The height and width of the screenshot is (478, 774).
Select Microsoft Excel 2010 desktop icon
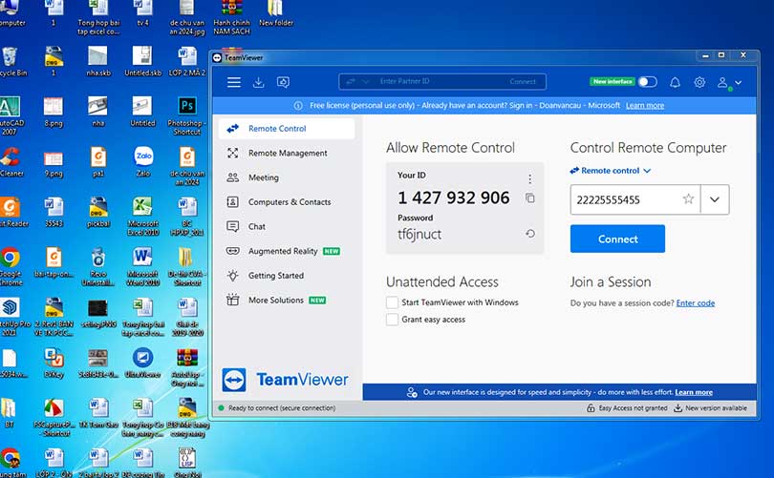pos(142,217)
